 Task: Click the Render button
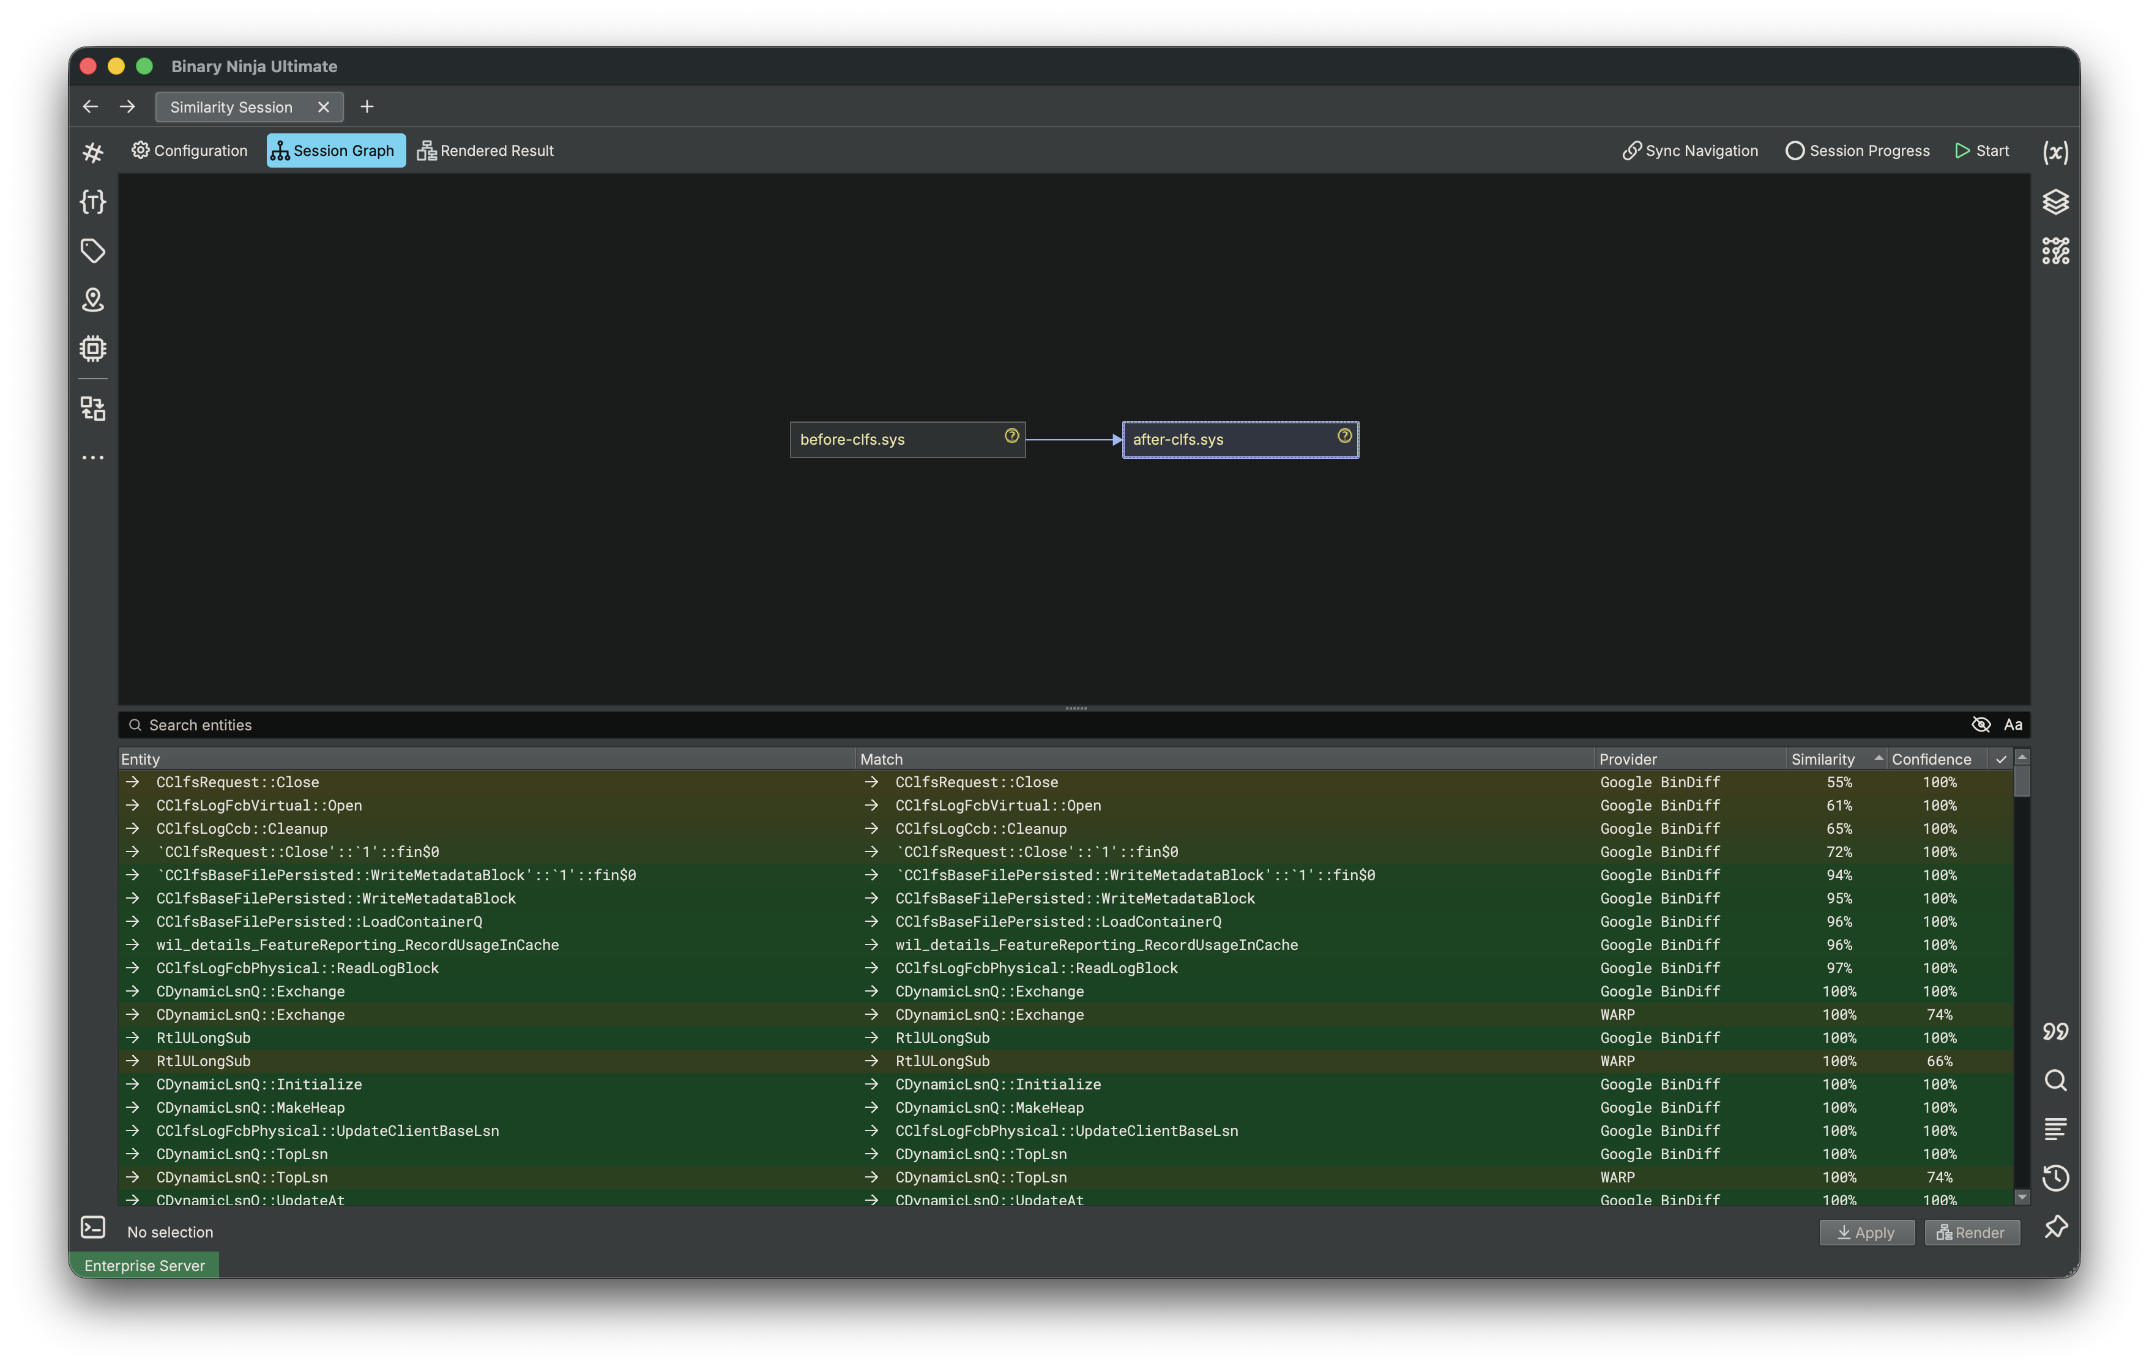pyautogui.click(x=1972, y=1233)
